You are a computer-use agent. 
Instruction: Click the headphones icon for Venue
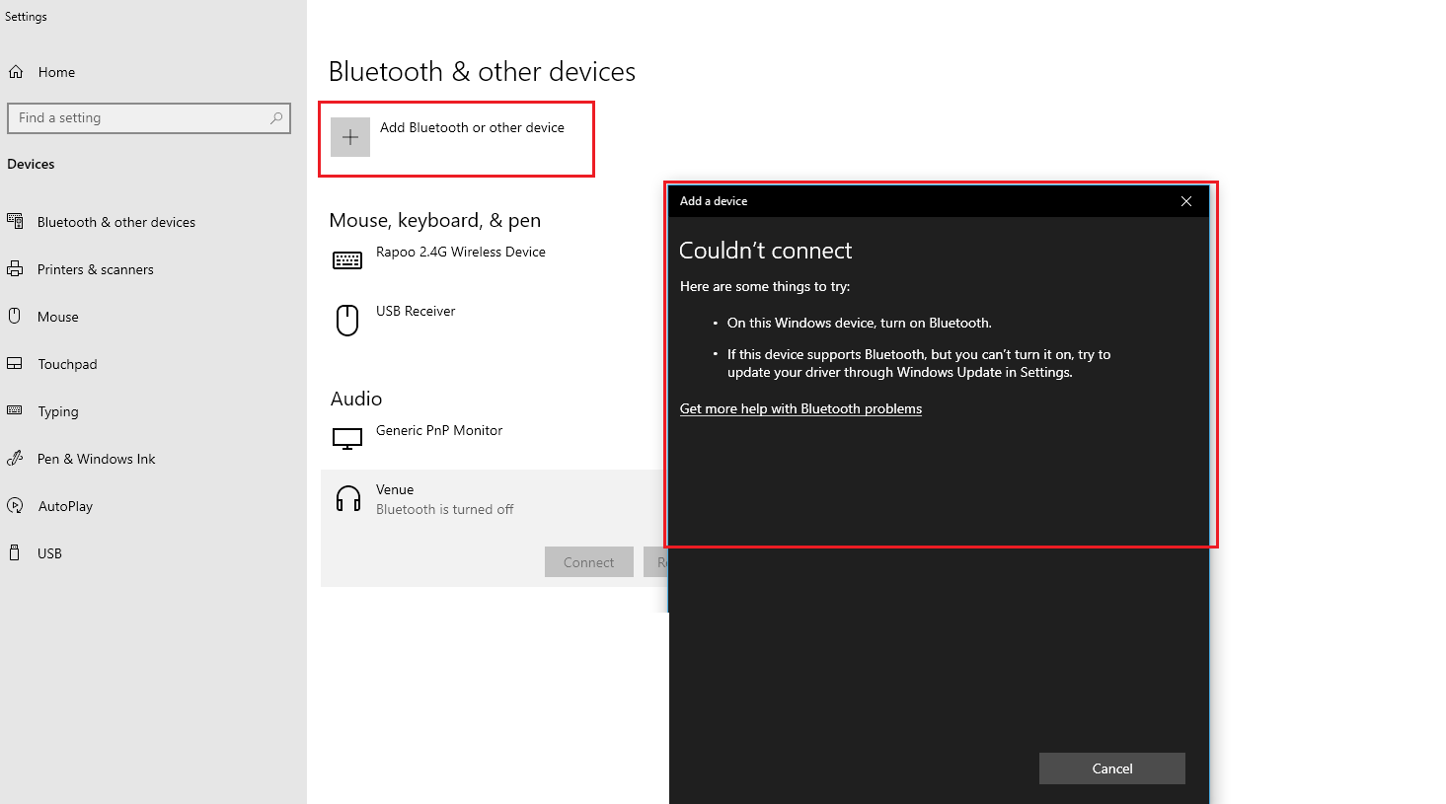[x=348, y=498]
